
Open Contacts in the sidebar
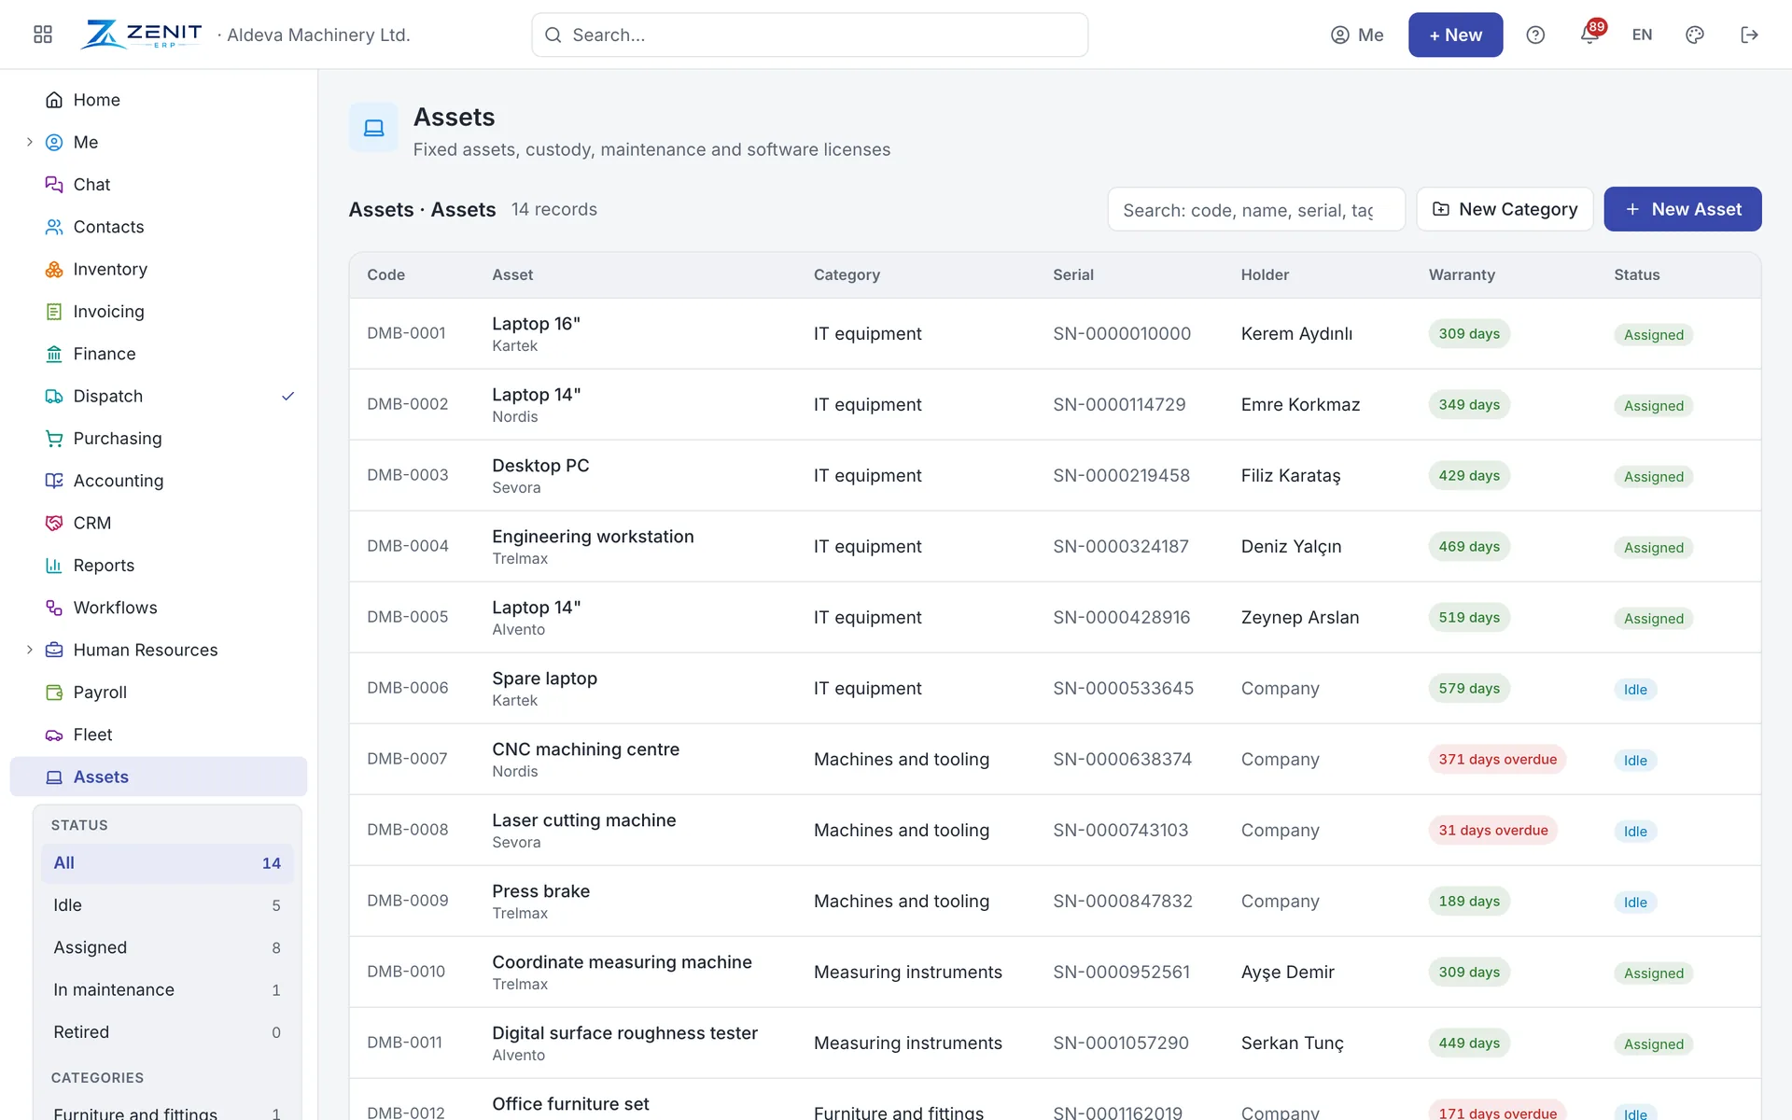[x=159, y=227]
